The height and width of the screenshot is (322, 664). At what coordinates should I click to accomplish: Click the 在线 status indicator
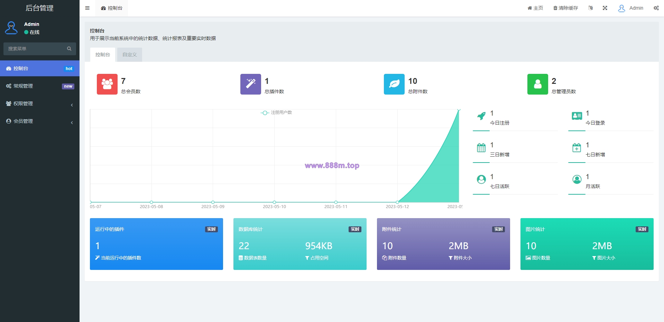[x=32, y=32]
